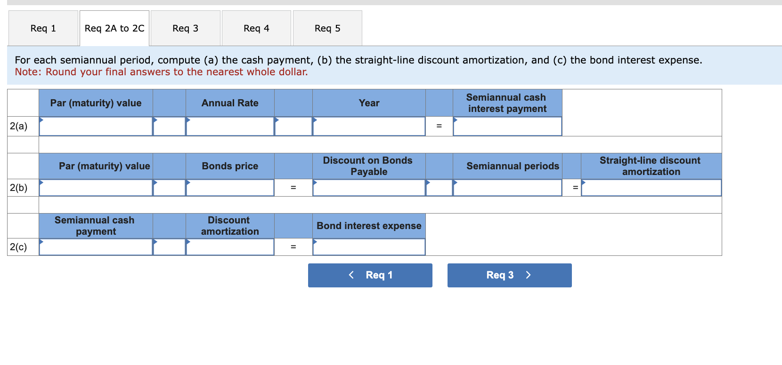Image resolution: width=782 pixels, height=365 pixels.
Task: Open the Req 3 tab
Action: point(185,28)
